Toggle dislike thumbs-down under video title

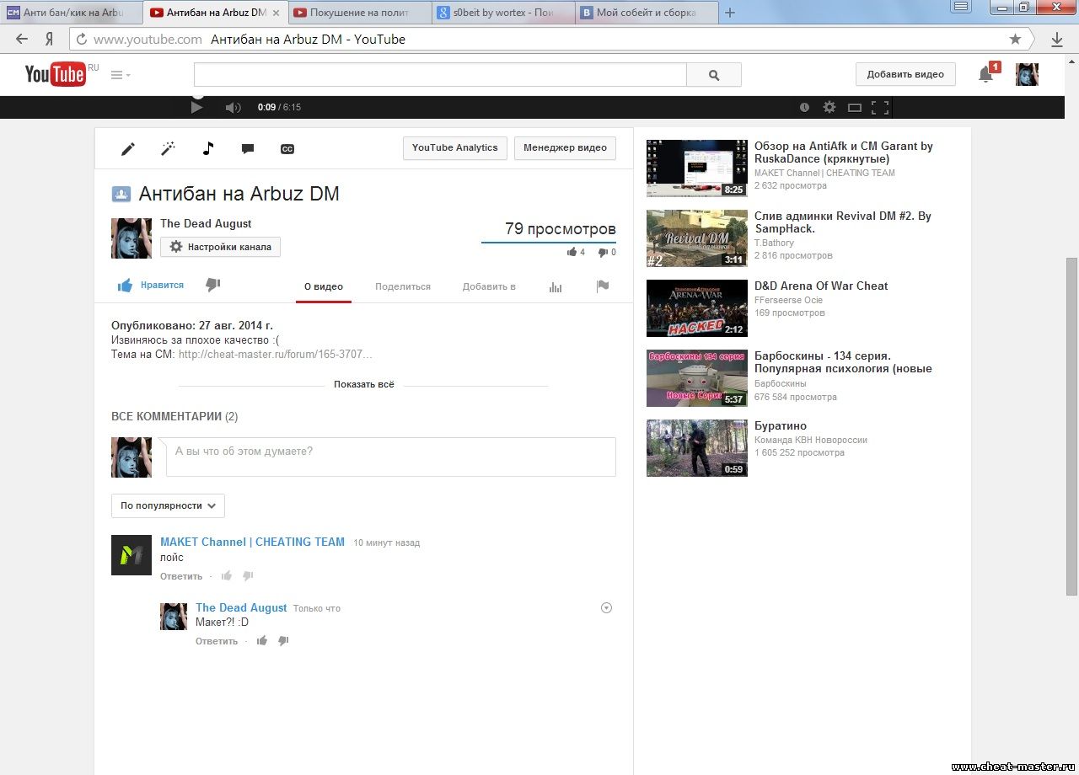click(x=212, y=286)
